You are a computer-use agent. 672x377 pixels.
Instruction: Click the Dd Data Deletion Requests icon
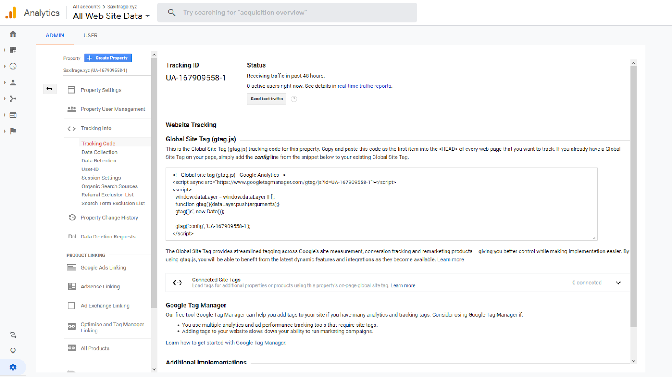click(x=72, y=237)
